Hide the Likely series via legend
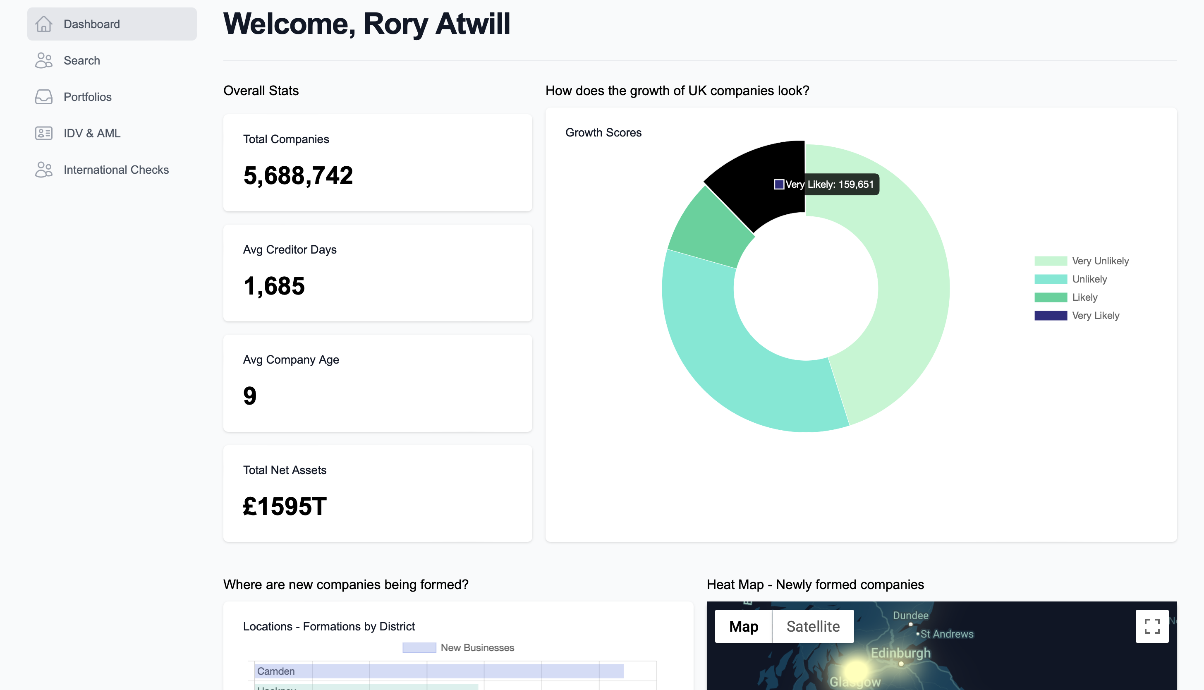Viewport: 1204px width, 690px height. 1050,297
